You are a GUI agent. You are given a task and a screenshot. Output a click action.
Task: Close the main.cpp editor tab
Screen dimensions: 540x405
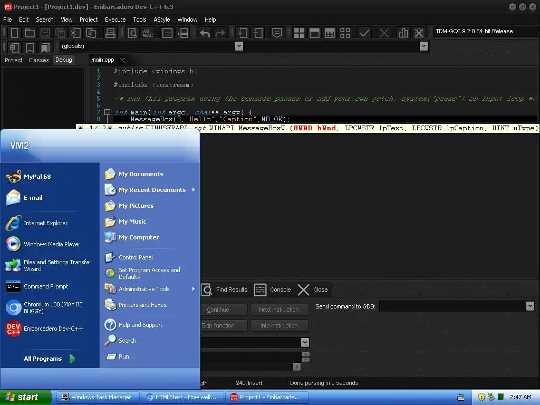(122, 60)
